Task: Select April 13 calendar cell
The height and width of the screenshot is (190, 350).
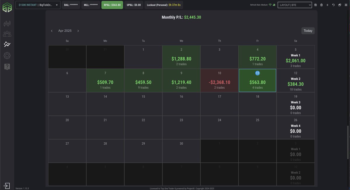Action: tap(67, 104)
